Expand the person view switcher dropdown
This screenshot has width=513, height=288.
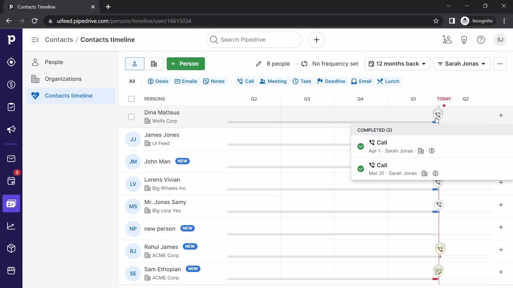461,64
